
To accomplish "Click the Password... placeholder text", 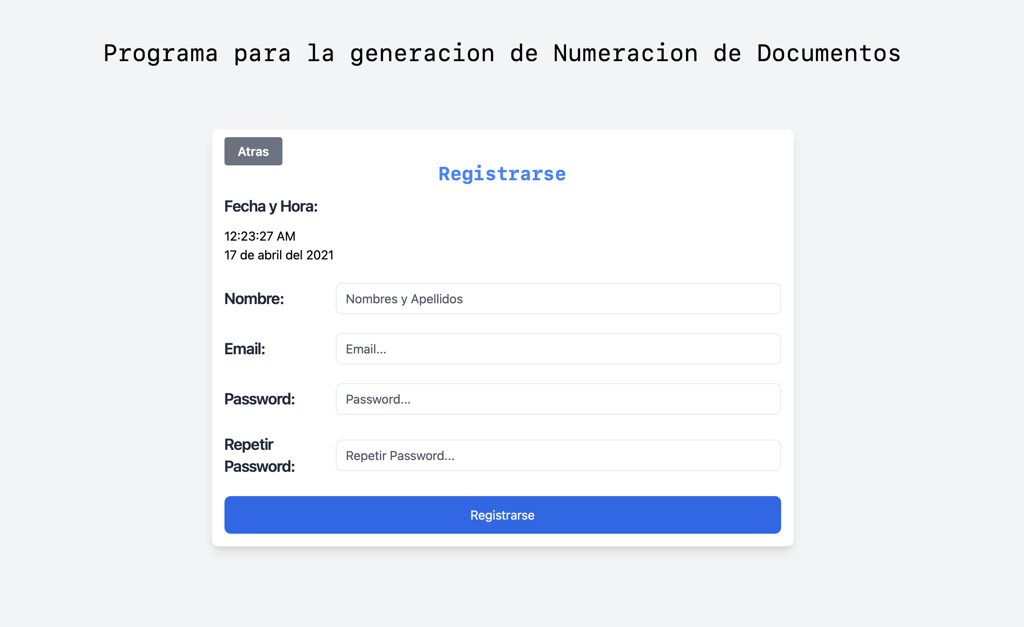I will (378, 399).
